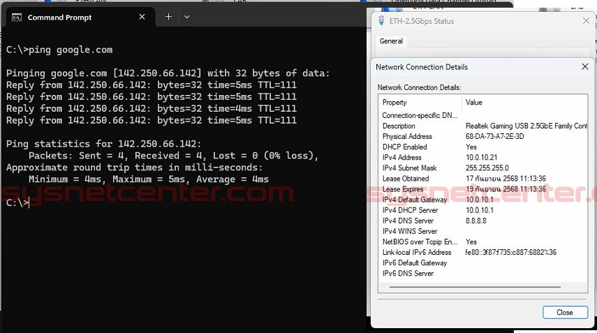597x333 pixels.
Task: Switch to the General tab
Action: (x=391, y=41)
